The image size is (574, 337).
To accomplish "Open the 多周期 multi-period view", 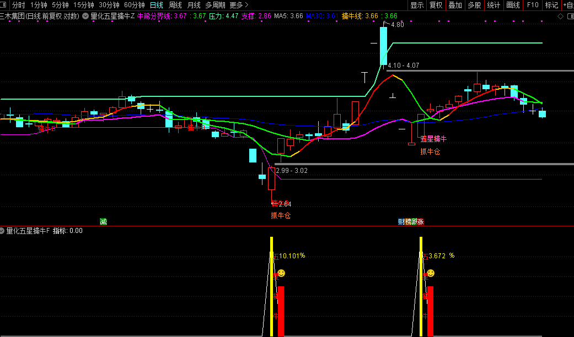I will click(x=215, y=5).
